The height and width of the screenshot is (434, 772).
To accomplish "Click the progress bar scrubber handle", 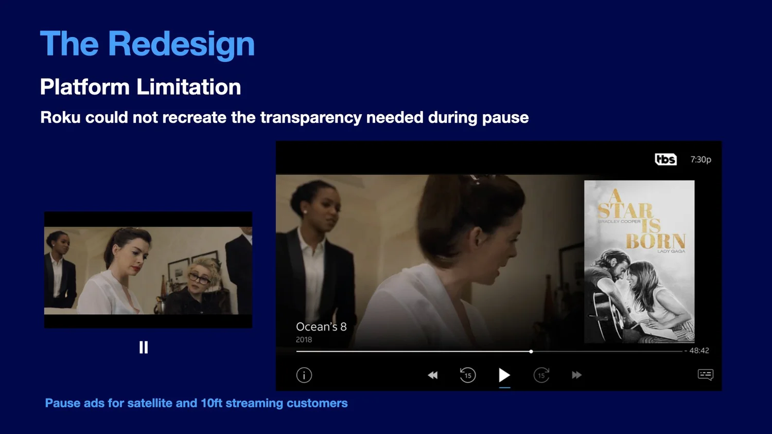I will click(x=531, y=352).
